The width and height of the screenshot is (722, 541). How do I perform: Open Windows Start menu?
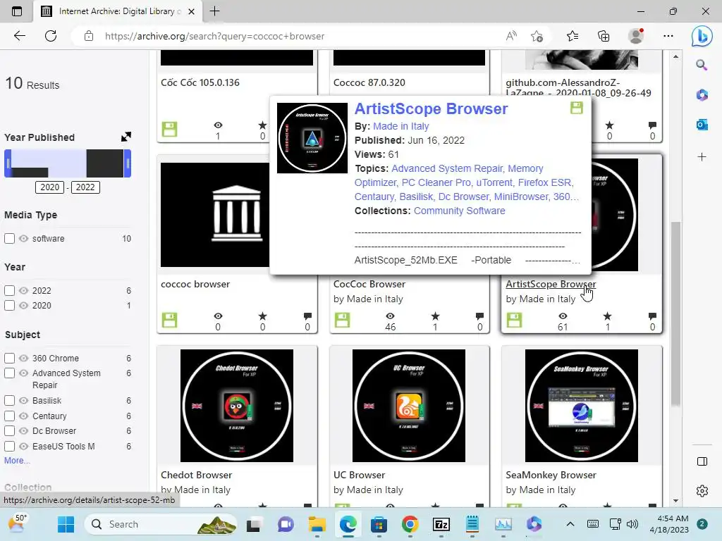coord(66,524)
